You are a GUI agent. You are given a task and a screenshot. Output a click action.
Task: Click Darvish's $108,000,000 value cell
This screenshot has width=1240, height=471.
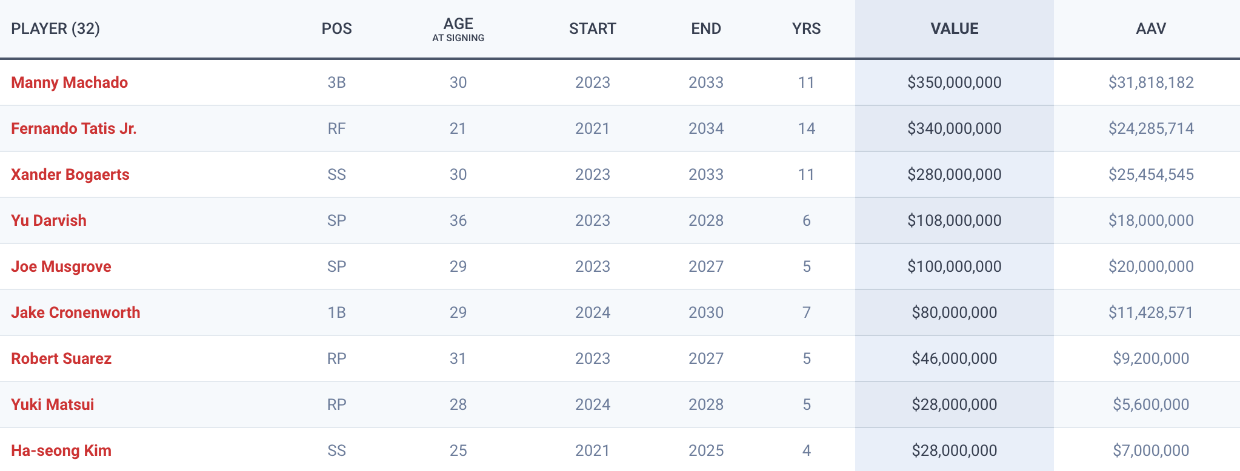click(x=955, y=220)
